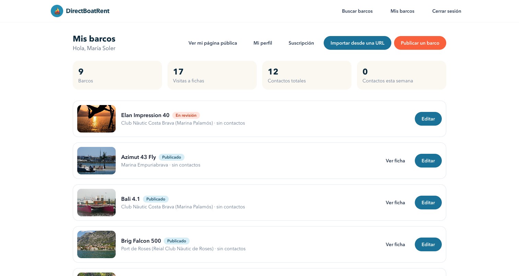Click the Importar desde una URL button
The width and height of the screenshot is (519, 276).
pyautogui.click(x=357, y=43)
